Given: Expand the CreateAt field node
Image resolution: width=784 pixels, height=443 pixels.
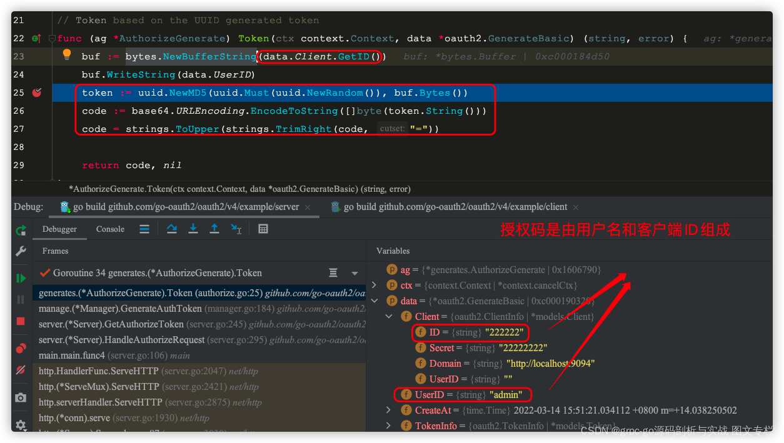Looking at the screenshot, I should pyautogui.click(x=389, y=410).
